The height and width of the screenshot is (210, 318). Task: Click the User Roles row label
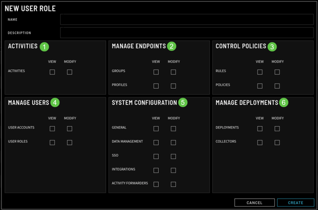pyautogui.click(x=18, y=141)
